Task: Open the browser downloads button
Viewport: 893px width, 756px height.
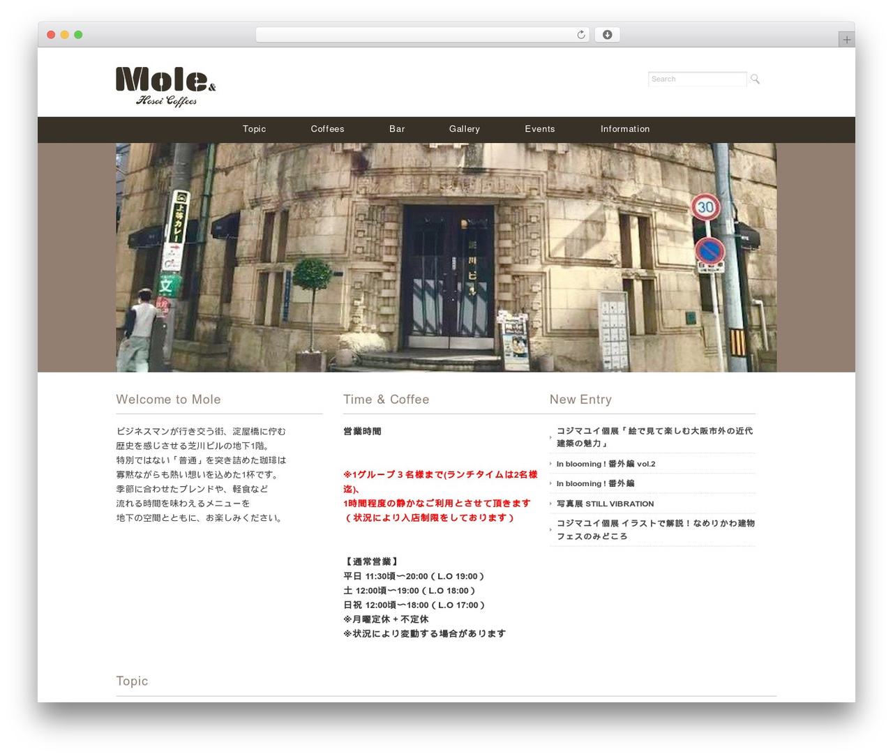Action: click(x=607, y=35)
